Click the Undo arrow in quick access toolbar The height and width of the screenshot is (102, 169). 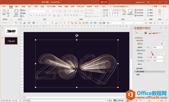16,23
